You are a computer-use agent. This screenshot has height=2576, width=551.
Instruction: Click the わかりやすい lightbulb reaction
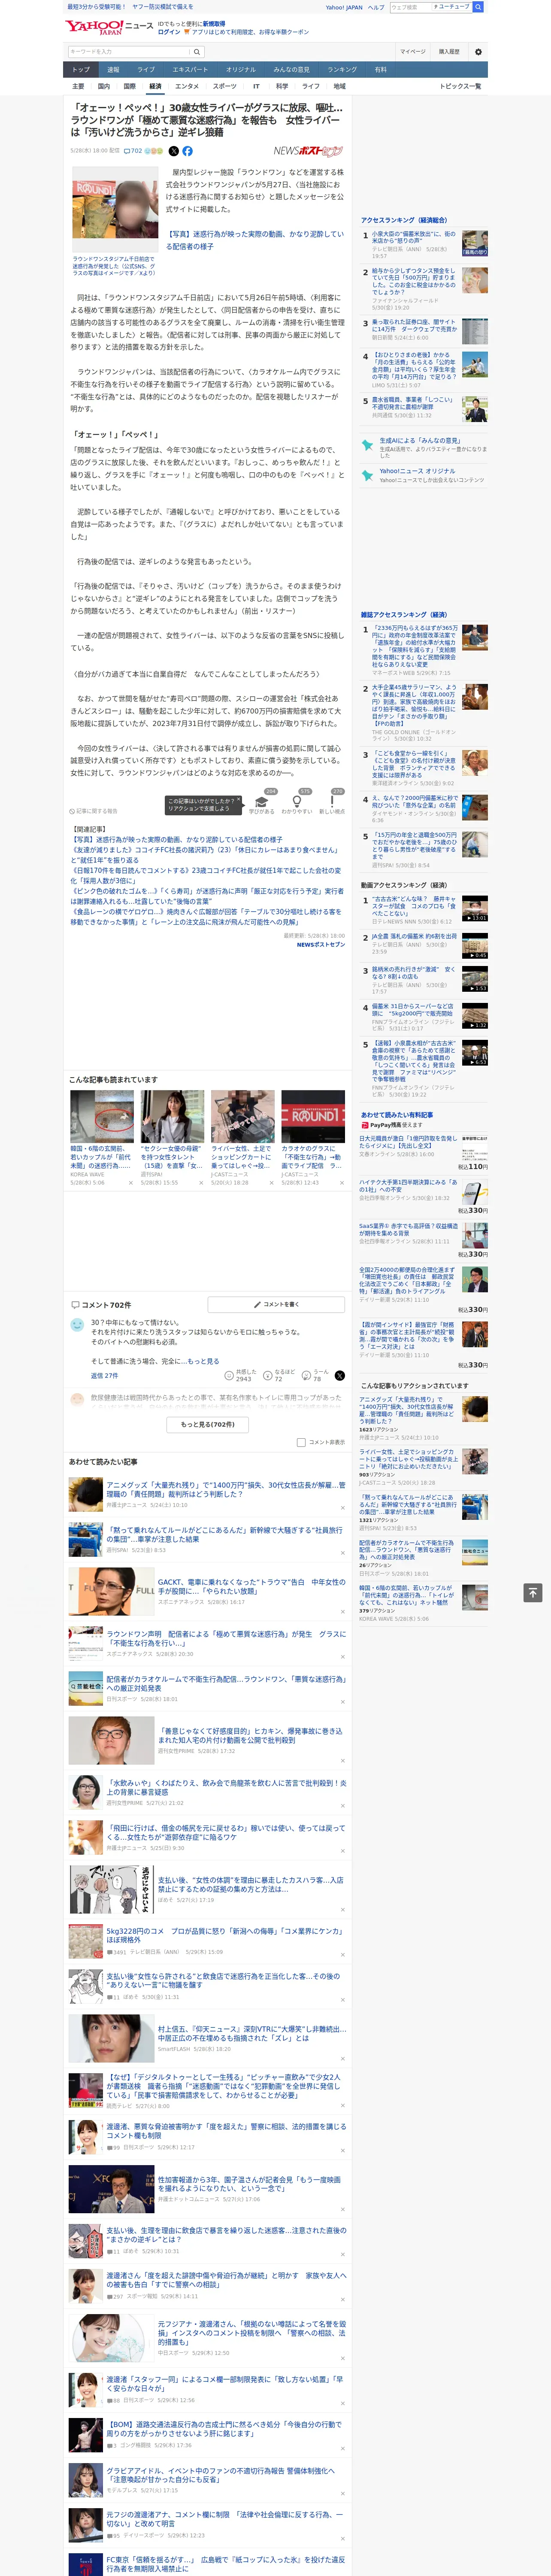tap(297, 801)
